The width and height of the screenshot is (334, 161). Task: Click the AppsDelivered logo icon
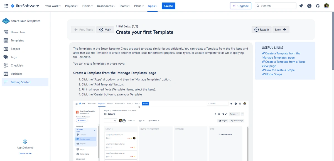(x=25, y=142)
